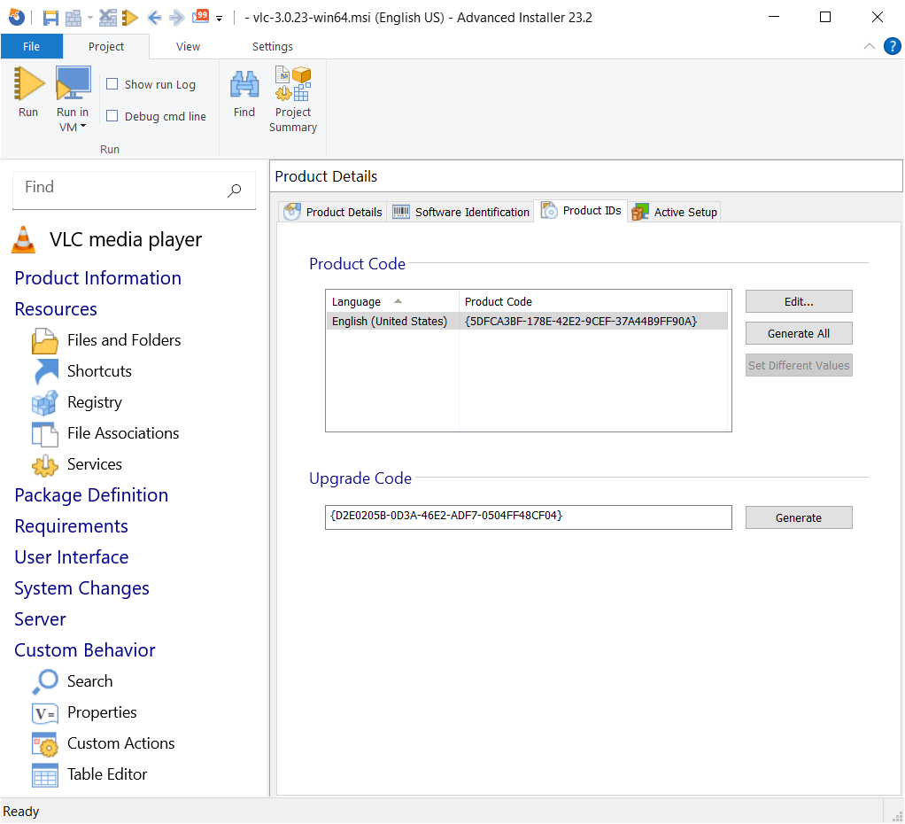Image resolution: width=905 pixels, height=824 pixels.
Task: Sort by the Language column header
Action: tap(356, 301)
